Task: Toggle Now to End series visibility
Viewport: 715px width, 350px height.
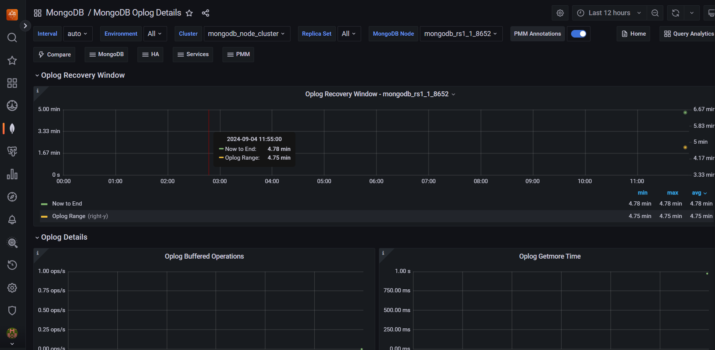Action: point(67,204)
